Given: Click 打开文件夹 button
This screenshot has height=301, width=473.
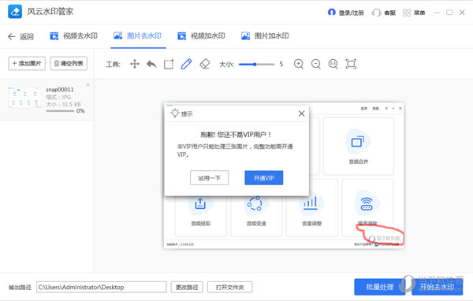Looking at the screenshot, I should [x=230, y=287].
